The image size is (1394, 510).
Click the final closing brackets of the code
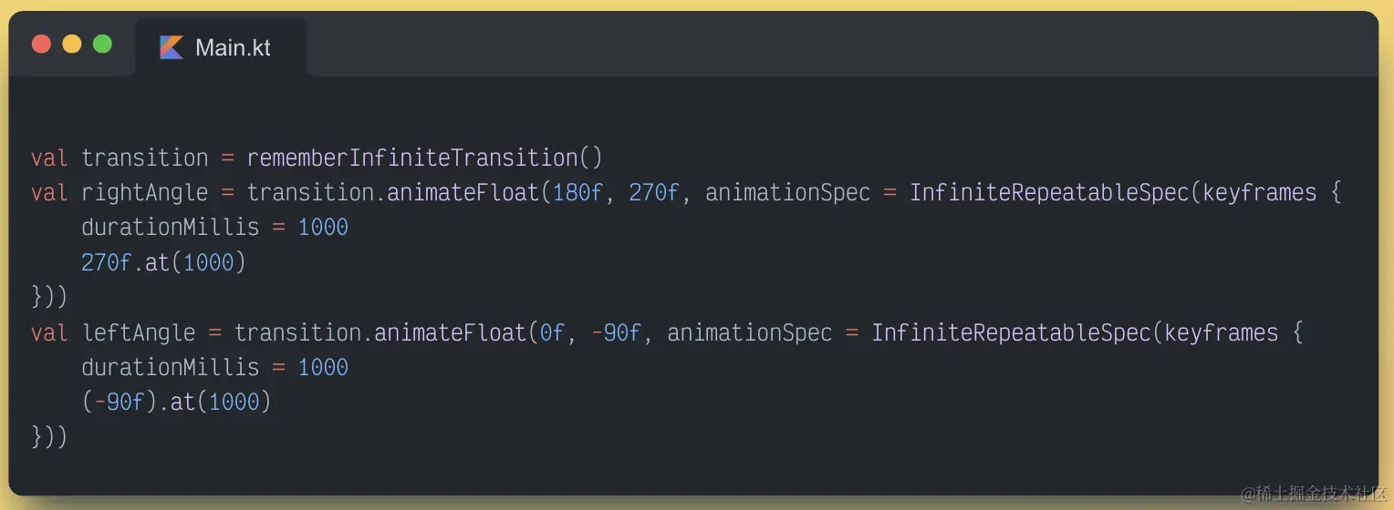(x=49, y=437)
